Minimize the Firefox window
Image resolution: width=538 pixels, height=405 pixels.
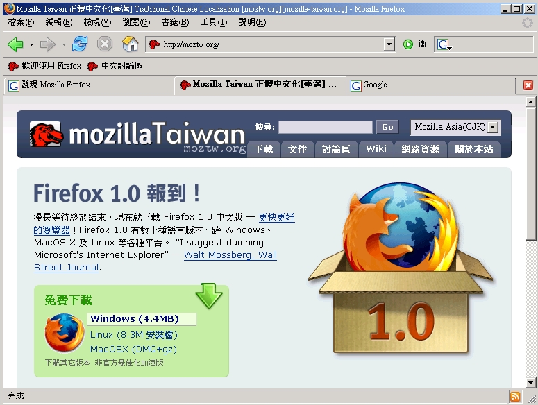pyautogui.click(x=505, y=9)
